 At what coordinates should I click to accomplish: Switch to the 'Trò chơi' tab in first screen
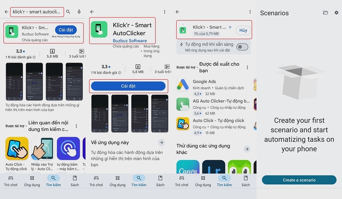tap(10, 181)
